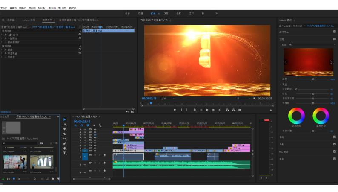This screenshot has width=338, height=192.
Task: Click the shadow tint color wheel
Action: coord(296,116)
